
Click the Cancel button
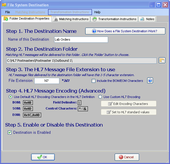click(x=127, y=157)
